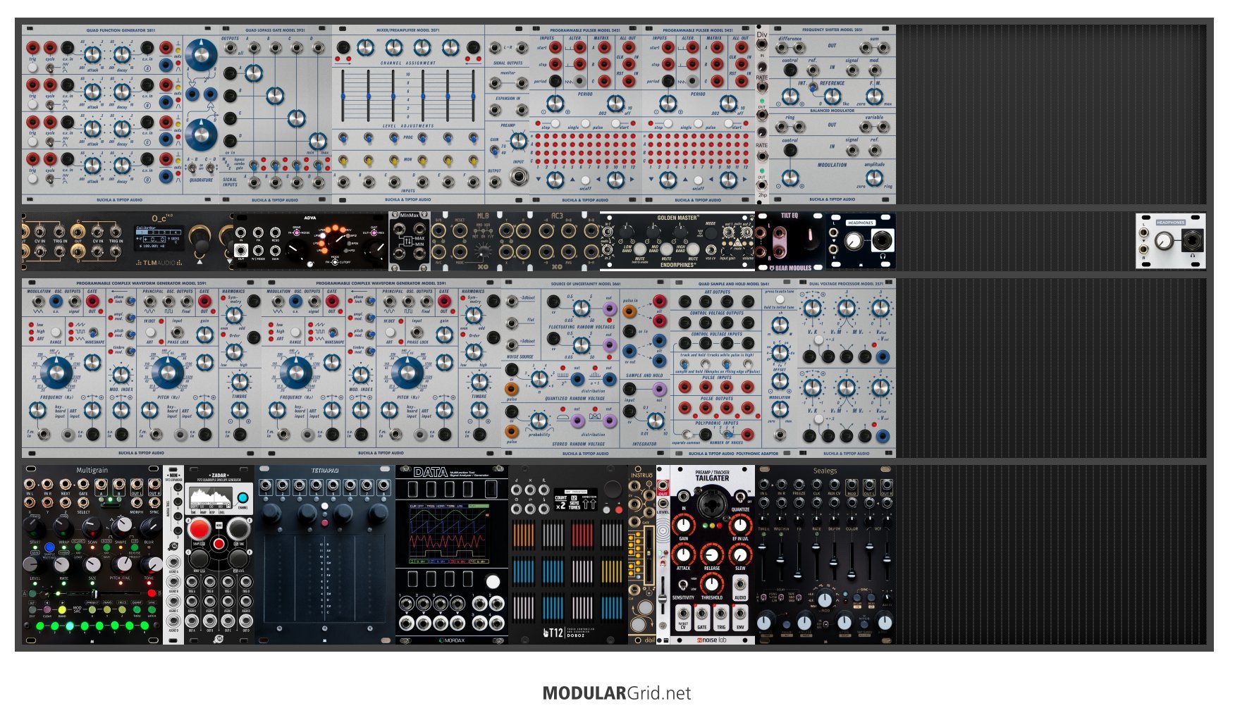Click the Mordax logo under the DATA module
The image size is (1235, 708).
(451, 640)
